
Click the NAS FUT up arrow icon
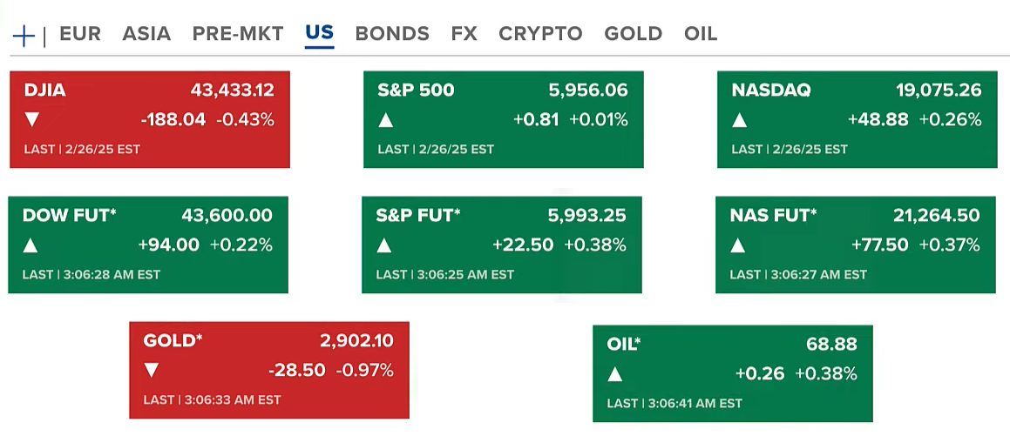(x=737, y=245)
